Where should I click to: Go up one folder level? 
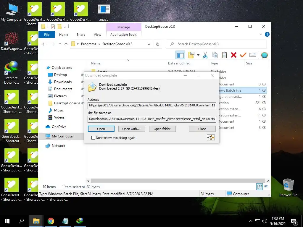66,44
